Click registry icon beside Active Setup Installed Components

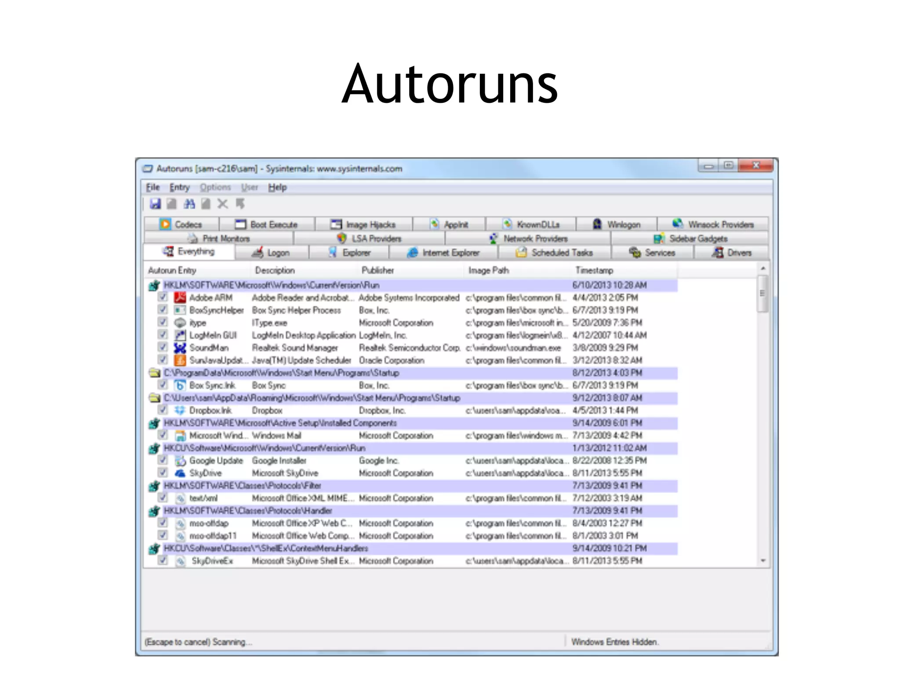coord(154,423)
